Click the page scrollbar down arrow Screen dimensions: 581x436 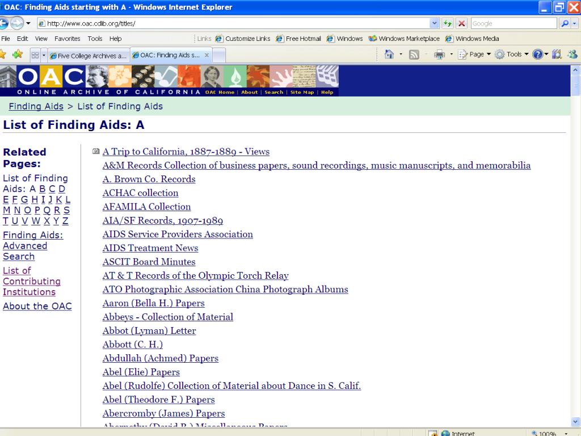click(575, 422)
